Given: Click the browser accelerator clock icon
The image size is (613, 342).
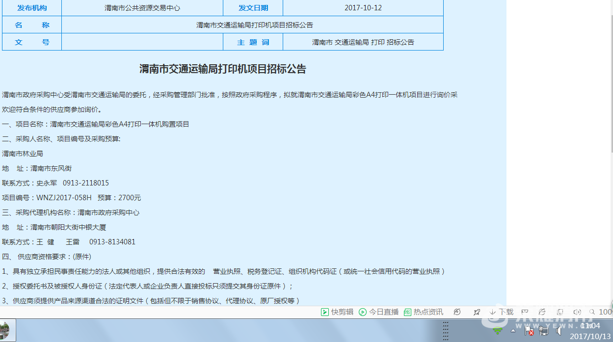Looking at the screenshot, I should (457, 312).
